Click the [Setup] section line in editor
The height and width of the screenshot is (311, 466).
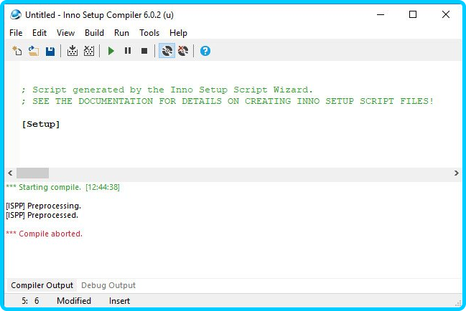(x=41, y=124)
